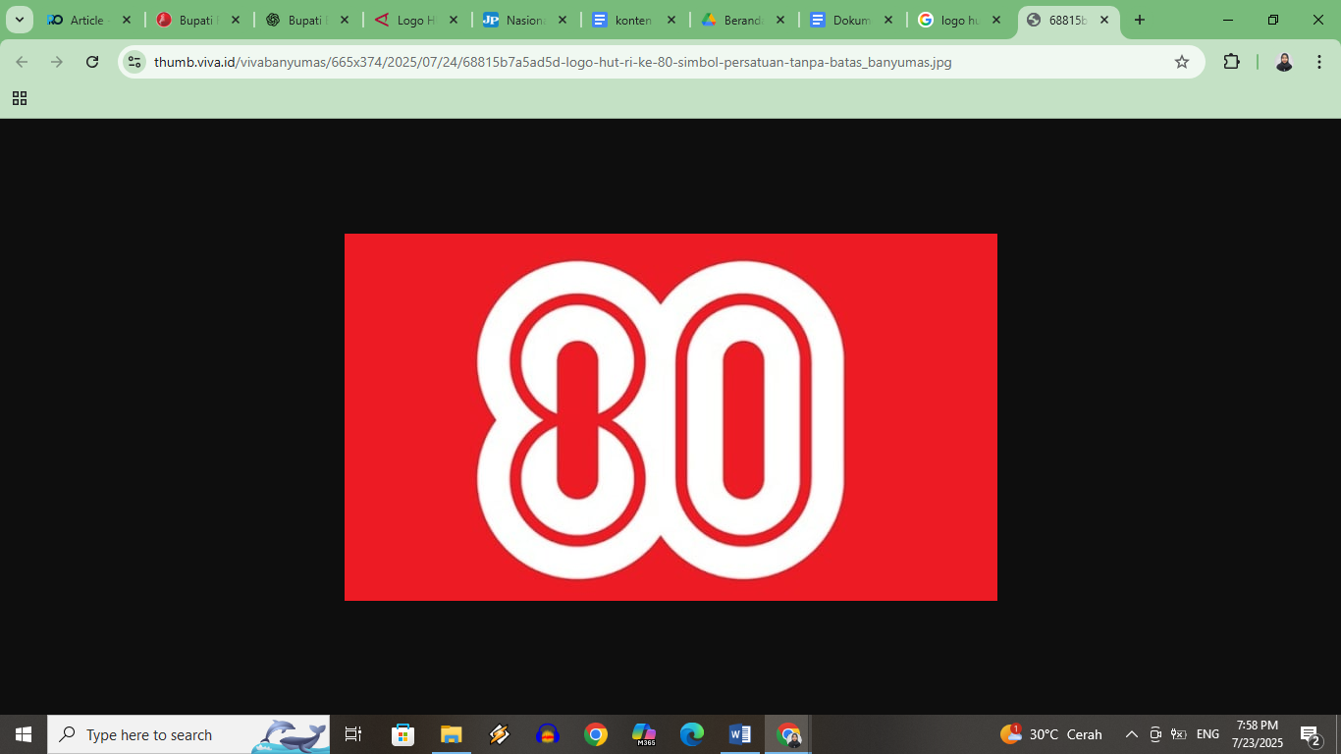Image resolution: width=1341 pixels, height=754 pixels.
Task: Open Task View on the taskbar
Action: coord(353,734)
